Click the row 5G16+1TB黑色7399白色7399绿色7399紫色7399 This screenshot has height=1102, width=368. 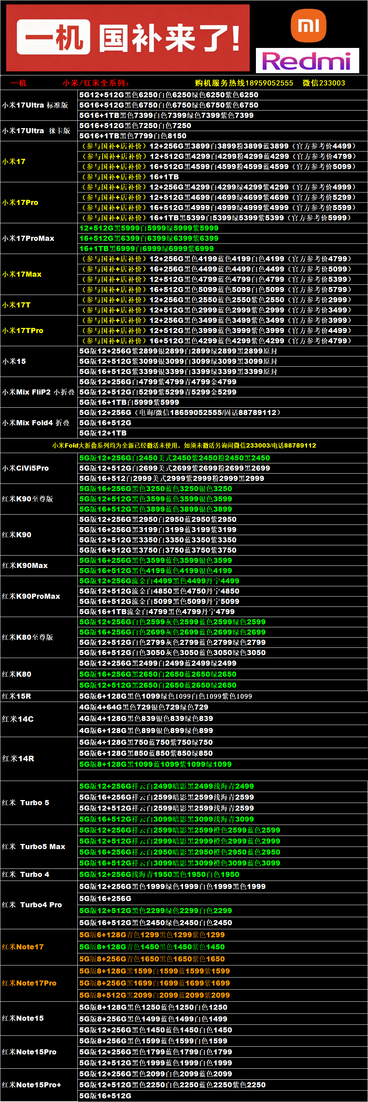point(222,116)
